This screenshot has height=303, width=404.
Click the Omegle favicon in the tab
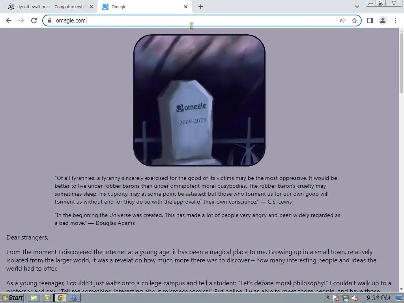pyautogui.click(x=105, y=7)
